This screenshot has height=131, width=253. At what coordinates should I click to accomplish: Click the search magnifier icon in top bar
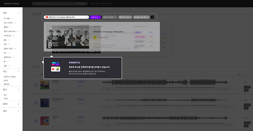(x=34, y=3)
